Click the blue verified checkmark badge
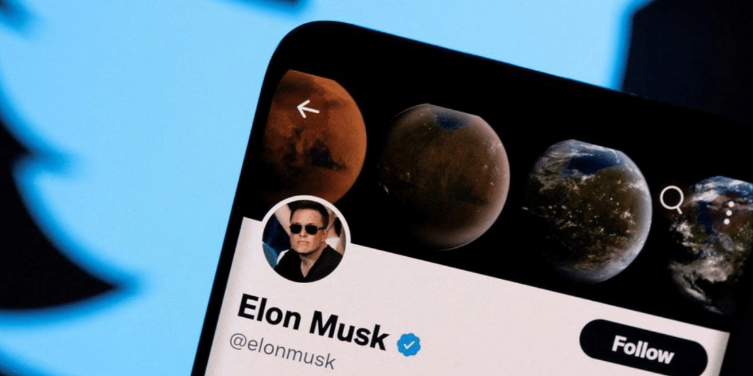This screenshot has height=376, width=753. pyautogui.click(x=408, y=344)
